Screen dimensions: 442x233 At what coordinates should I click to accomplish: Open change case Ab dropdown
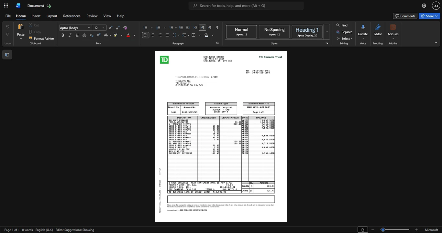(x=107, y=35)
